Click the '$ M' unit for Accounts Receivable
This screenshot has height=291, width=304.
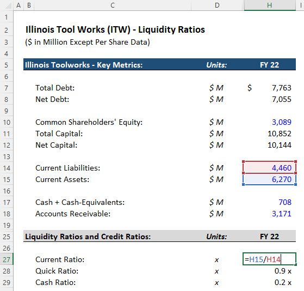(x=216, y=214)
